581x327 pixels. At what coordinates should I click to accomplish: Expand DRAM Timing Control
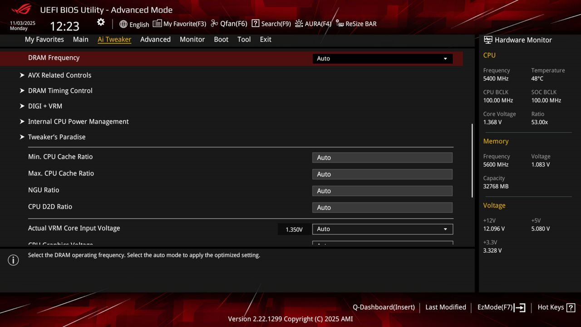tap(60, 90)
